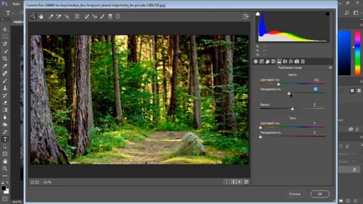The height and width of the screenshot is (204, 363).
Task: Click the Highlights hue value field 222
Action: (x=316, y=80)
